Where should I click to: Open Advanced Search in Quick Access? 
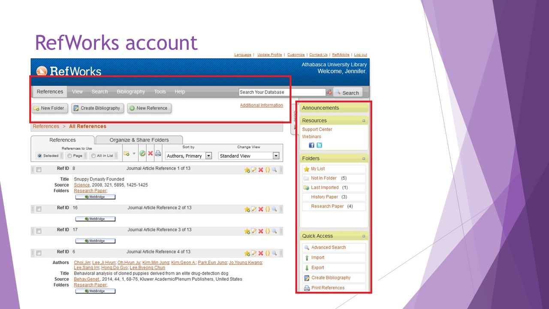(x=329, y=247)
